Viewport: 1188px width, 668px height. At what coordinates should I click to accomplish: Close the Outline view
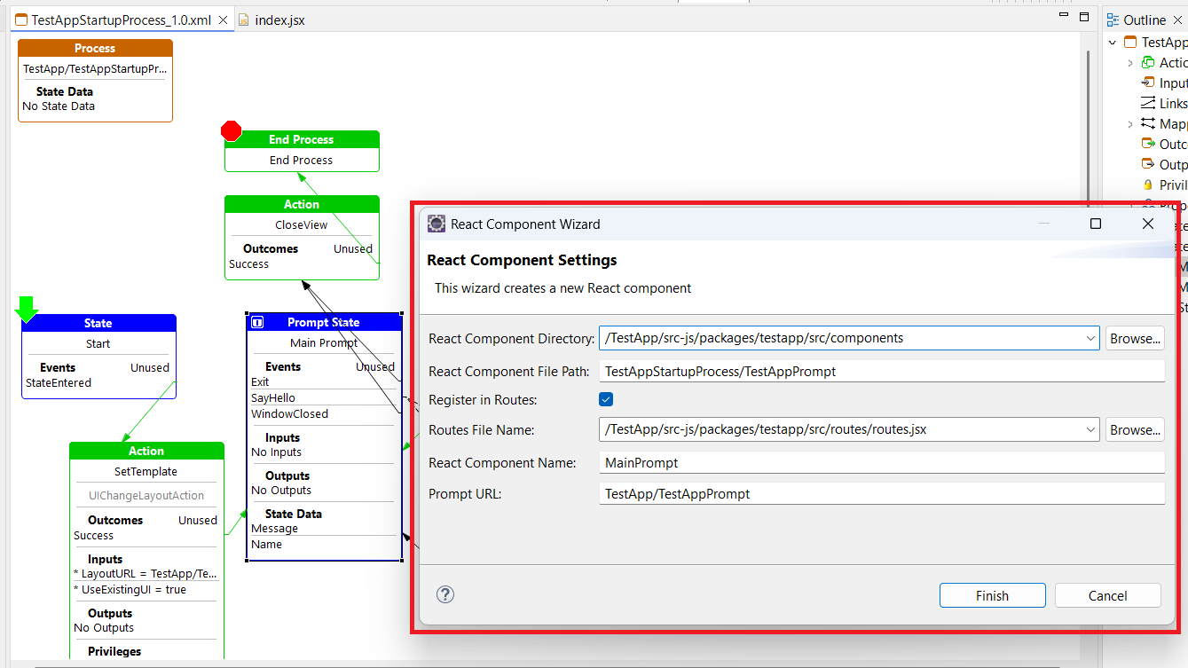point(1180,20)
